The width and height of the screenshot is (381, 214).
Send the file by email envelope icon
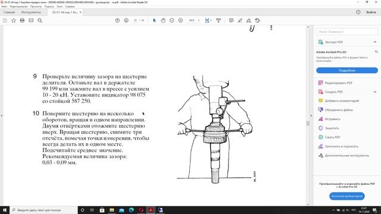[31, 20]
